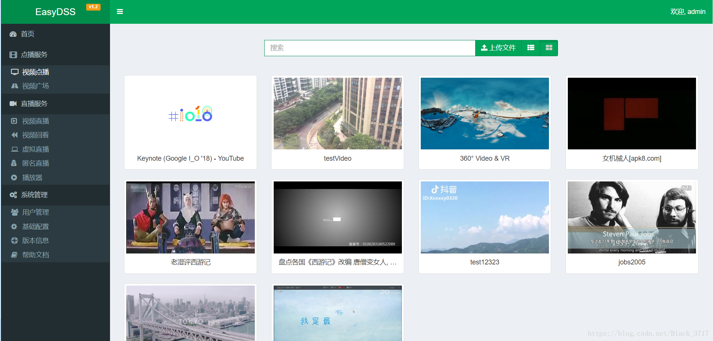This screenshot has width=713, height=341.
Task: Open the 盘点各国《西游记》改编 video thumbnail
Action: pos(338,217)
